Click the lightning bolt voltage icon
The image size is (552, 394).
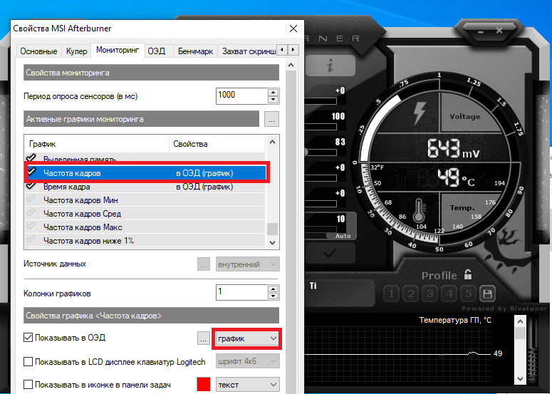point(419,113)
